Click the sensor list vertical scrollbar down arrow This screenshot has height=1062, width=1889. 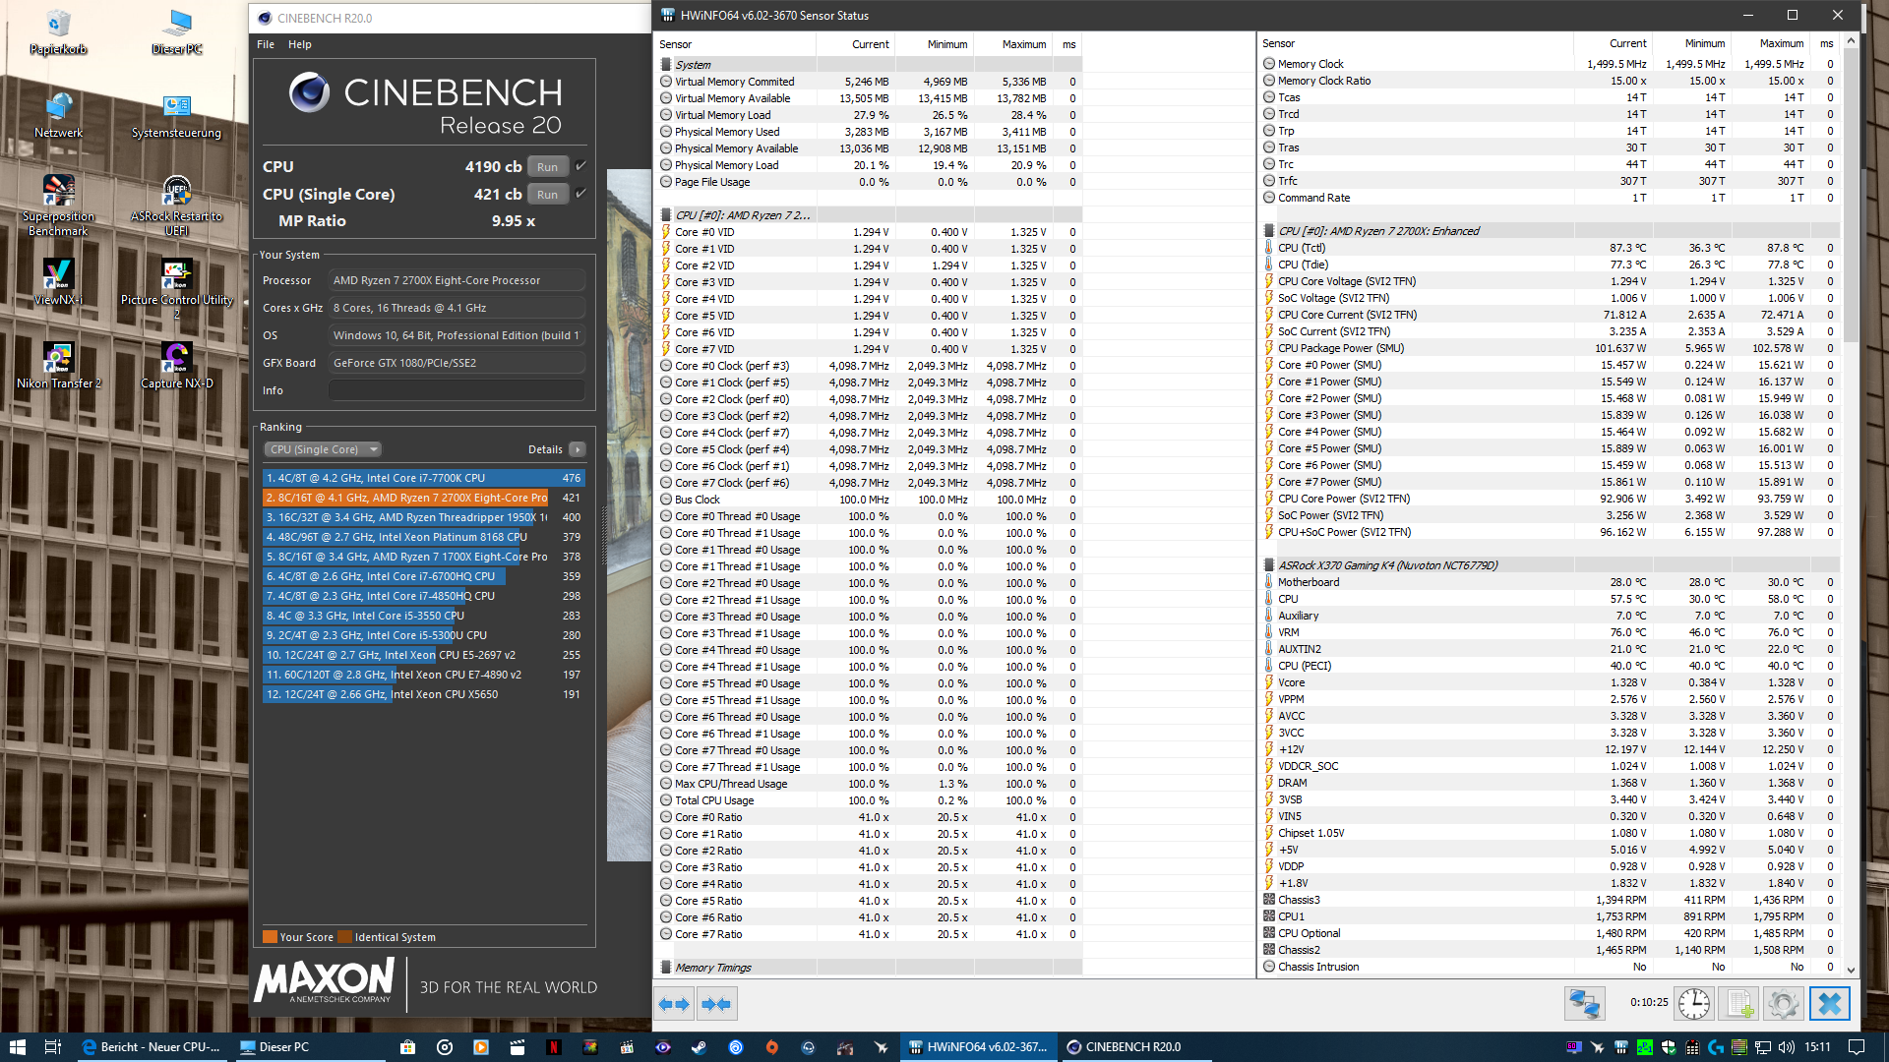(1851, 970)
